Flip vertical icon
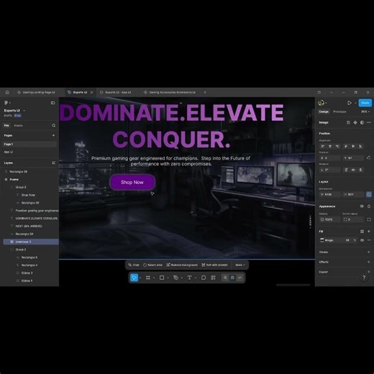This screenshot has width=374, height=374. (x=360, y=170)
